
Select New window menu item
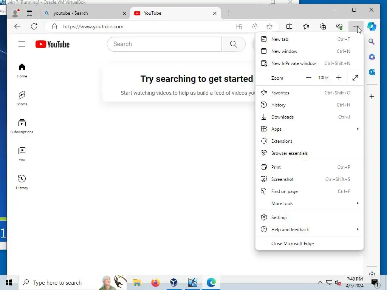pyautogui.click(x=310, y=51)
